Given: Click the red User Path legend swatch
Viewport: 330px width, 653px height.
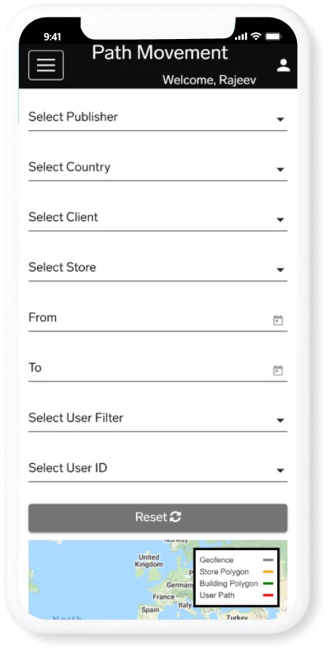Looking at the screenshot, I should tap(268, 596).
